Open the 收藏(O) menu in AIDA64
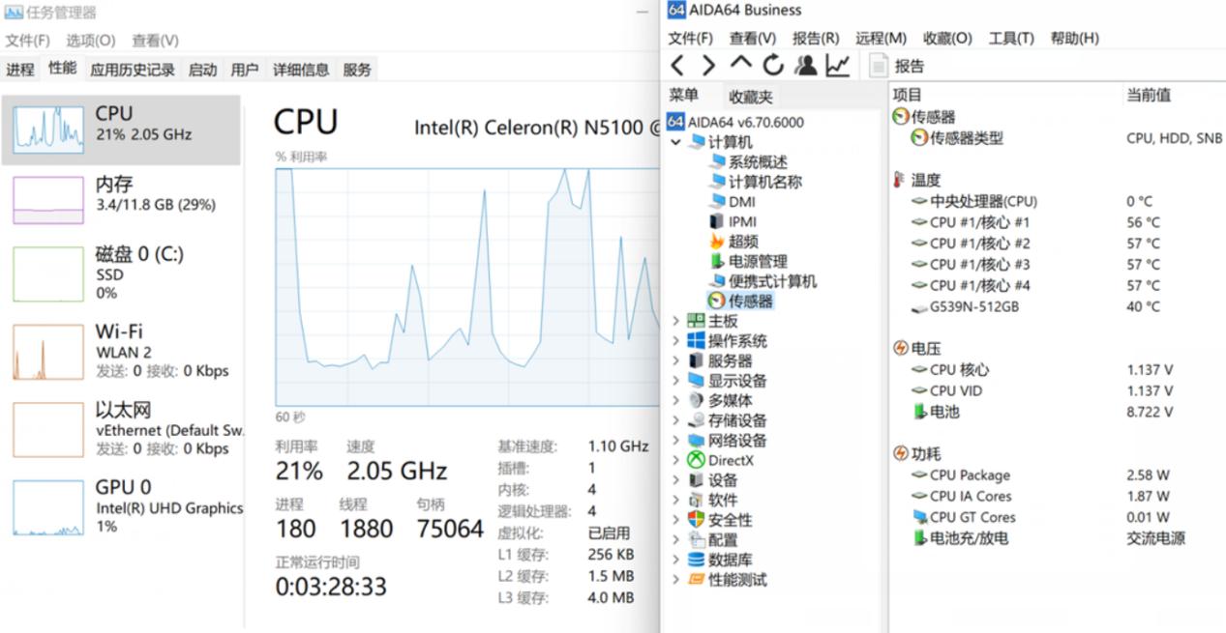The height and width of the screenshot is (633, 1226). tap(947, 38)
